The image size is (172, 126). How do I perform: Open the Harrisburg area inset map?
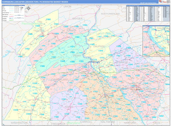pyautogui.click(x=156, y=41)
